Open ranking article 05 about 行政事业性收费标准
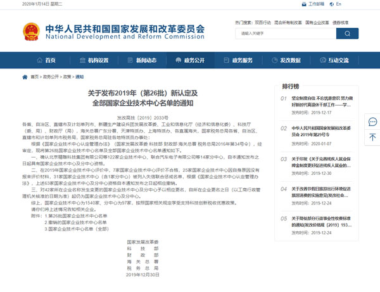 (321, 222)
